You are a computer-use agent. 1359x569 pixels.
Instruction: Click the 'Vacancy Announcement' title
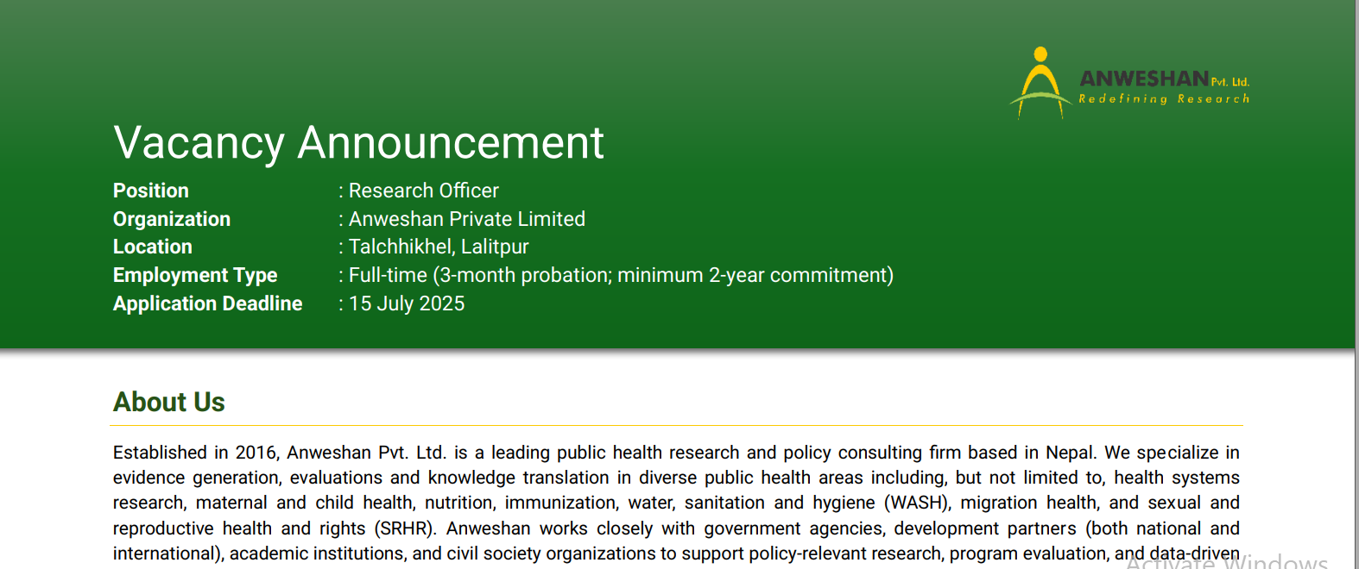point(358,143)
